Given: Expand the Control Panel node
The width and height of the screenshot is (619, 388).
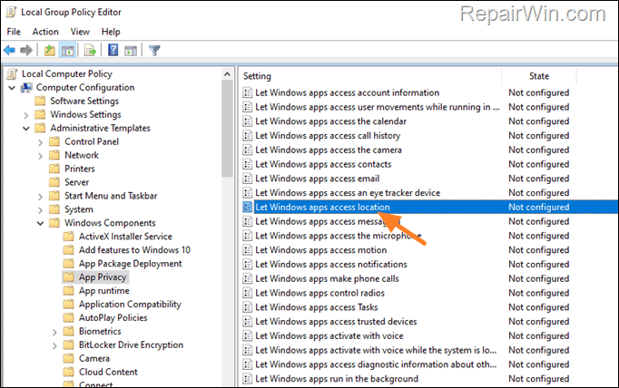Looking at the screenshot, I should pos(40,142).
